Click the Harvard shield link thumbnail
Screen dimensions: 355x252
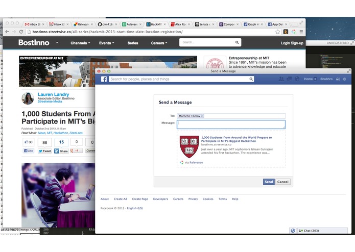click(189, 147)
